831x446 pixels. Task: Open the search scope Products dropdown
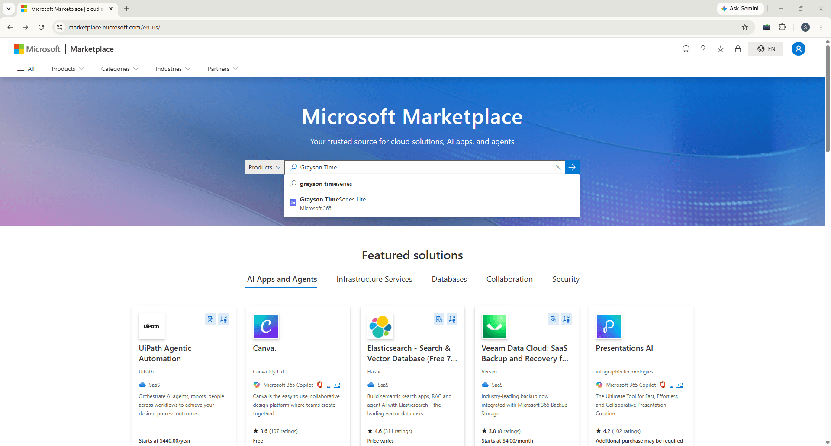(x=265, y=167)
